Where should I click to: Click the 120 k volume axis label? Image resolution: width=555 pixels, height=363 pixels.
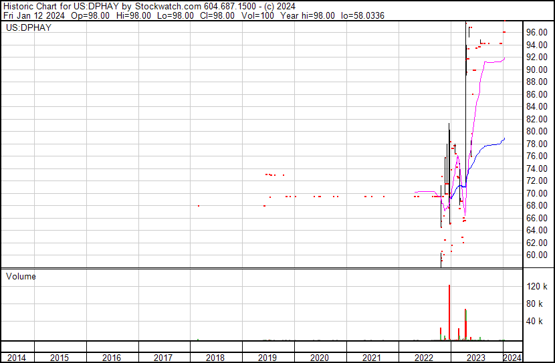pos(537,287)
